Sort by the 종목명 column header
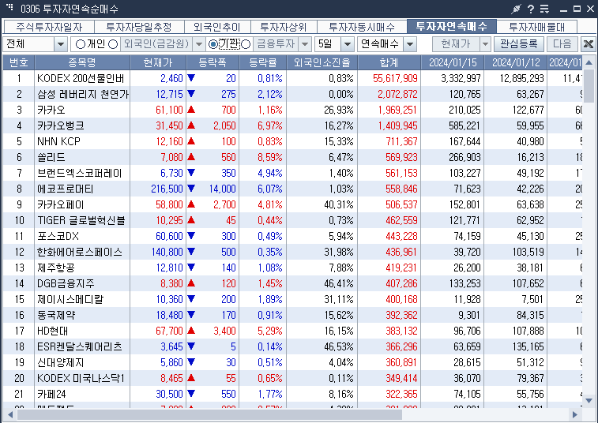 click(x=82, y=62)
